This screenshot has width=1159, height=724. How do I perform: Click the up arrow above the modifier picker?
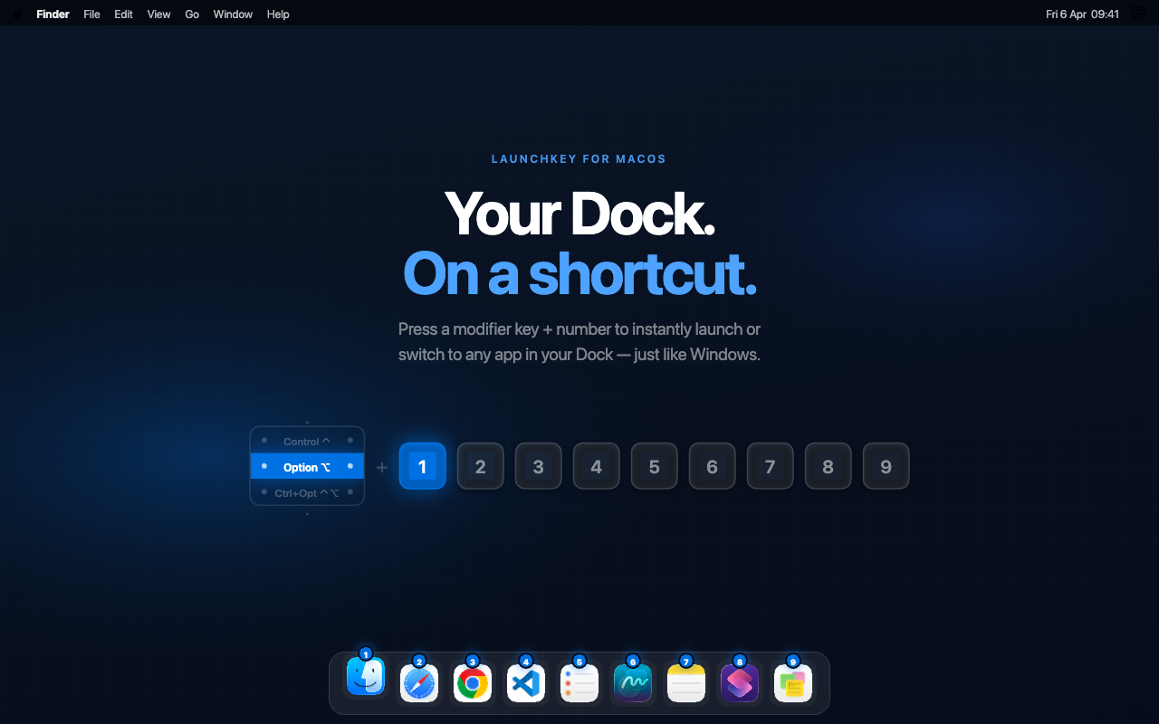pos(307,420)
